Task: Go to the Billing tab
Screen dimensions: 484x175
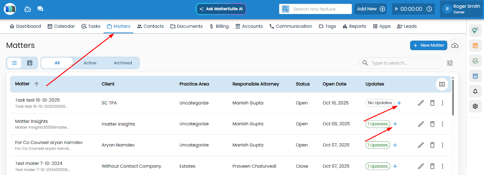Action: point(219,26)
